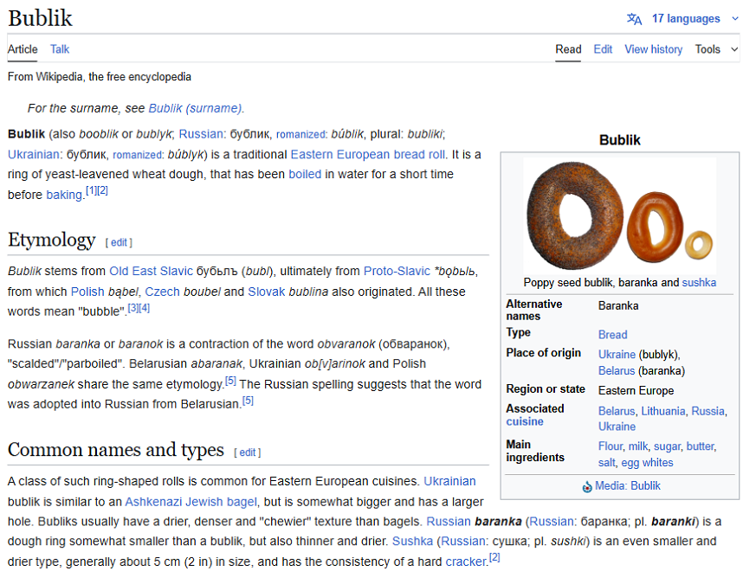Open Russia in Associated cuisine

708,411
